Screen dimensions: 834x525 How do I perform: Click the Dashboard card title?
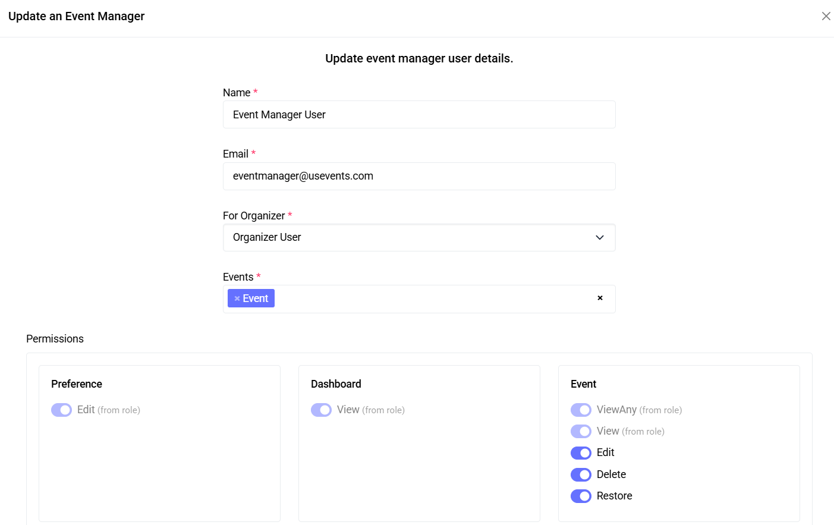[x=336, y=384]
